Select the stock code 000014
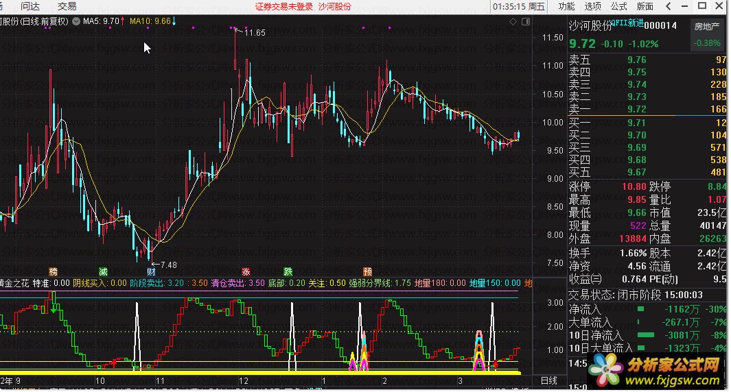 click(x=660, y=25)
